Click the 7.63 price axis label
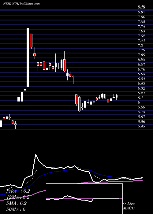 [x=141, y=31]
